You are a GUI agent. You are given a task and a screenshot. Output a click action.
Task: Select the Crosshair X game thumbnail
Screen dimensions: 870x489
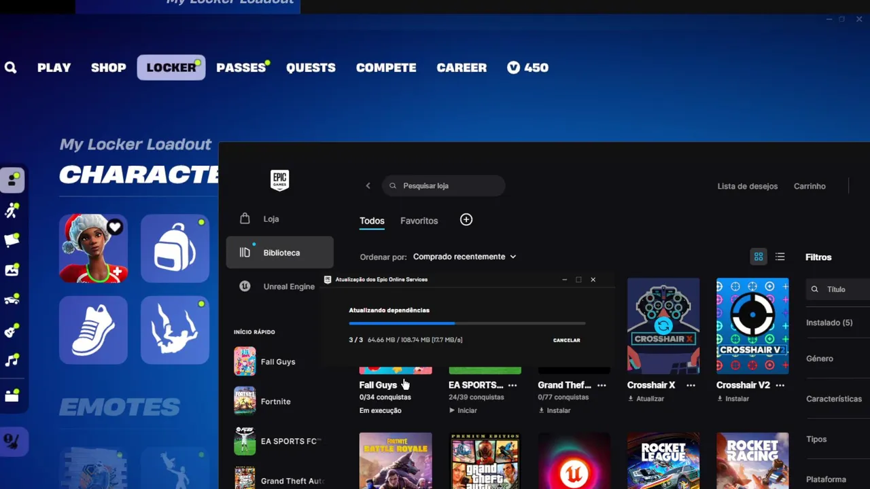coord(663,326)
